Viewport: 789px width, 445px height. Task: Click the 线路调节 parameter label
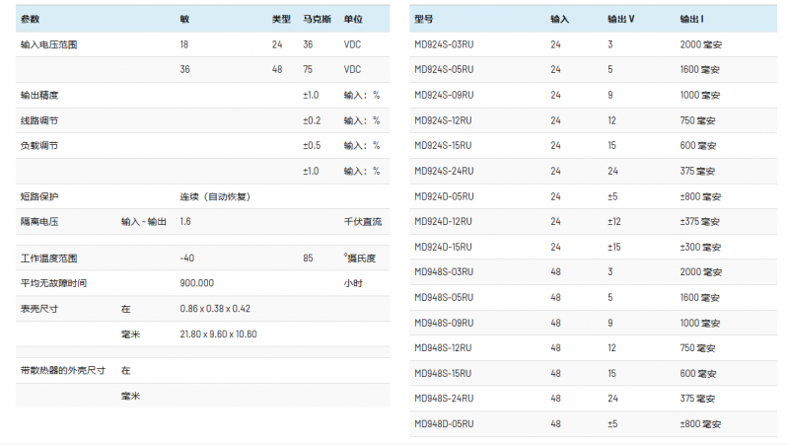tap(39, 120)
